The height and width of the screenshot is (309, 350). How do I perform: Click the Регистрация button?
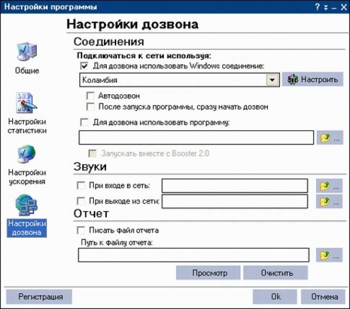(x=39, y=297)
